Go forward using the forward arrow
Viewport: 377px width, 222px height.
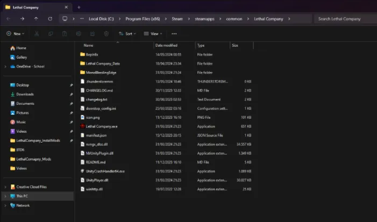[x=22, y=19]
